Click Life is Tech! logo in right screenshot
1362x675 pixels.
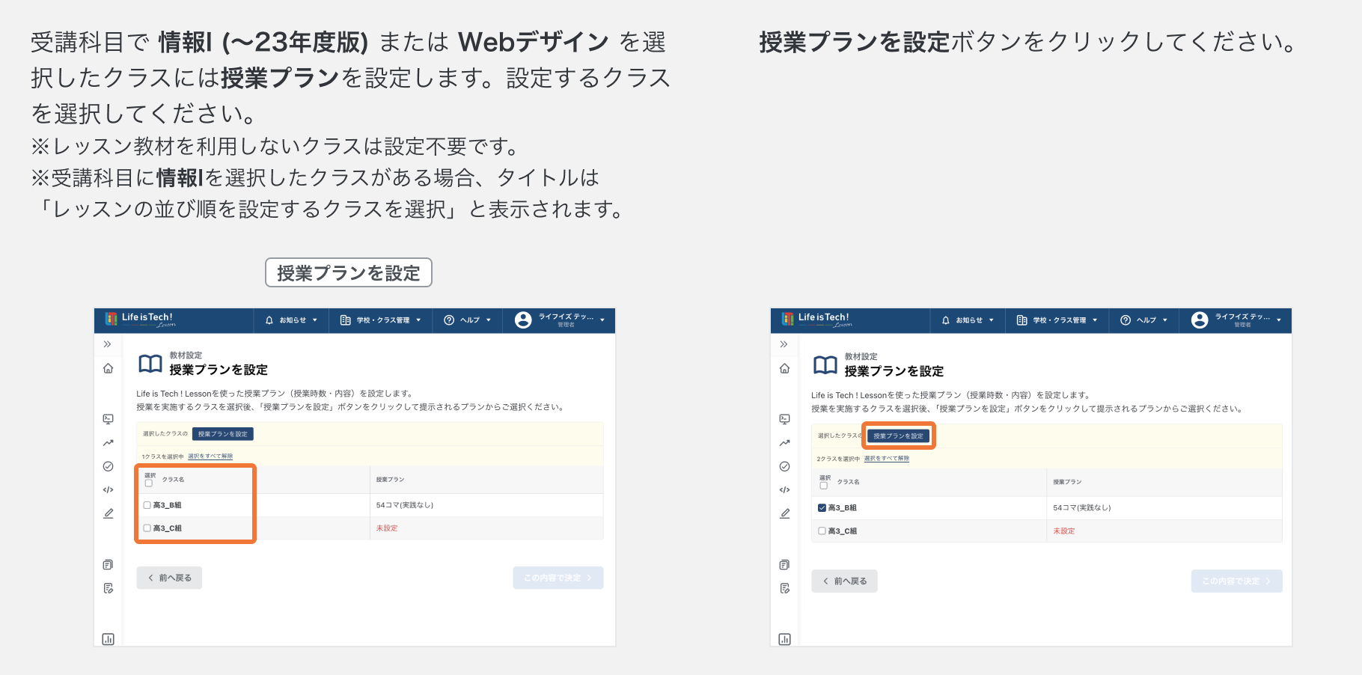pyautogui.click(x=816, y=320)
